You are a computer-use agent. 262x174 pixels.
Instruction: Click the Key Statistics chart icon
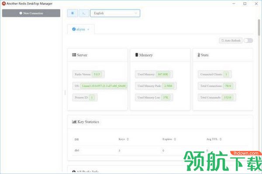(x=74, y=122)
